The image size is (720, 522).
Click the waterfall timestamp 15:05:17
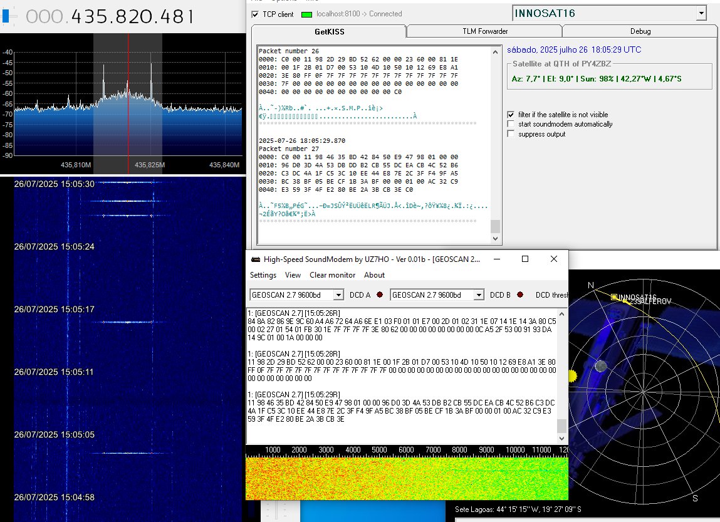(x=54, y=310)
